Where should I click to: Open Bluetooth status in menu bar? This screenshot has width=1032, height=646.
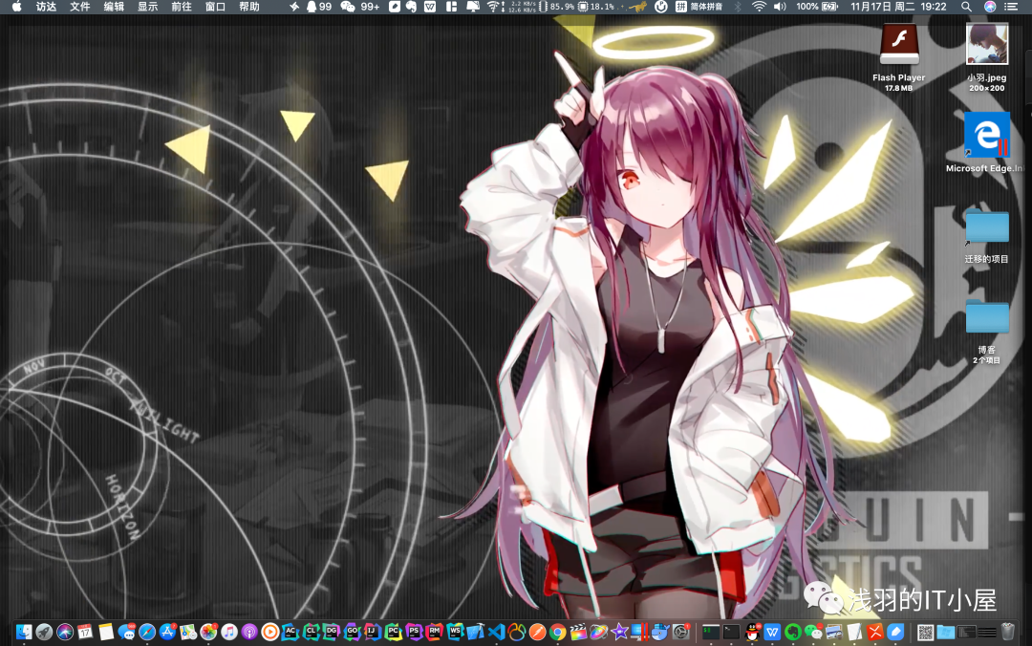tap(738, 7)
